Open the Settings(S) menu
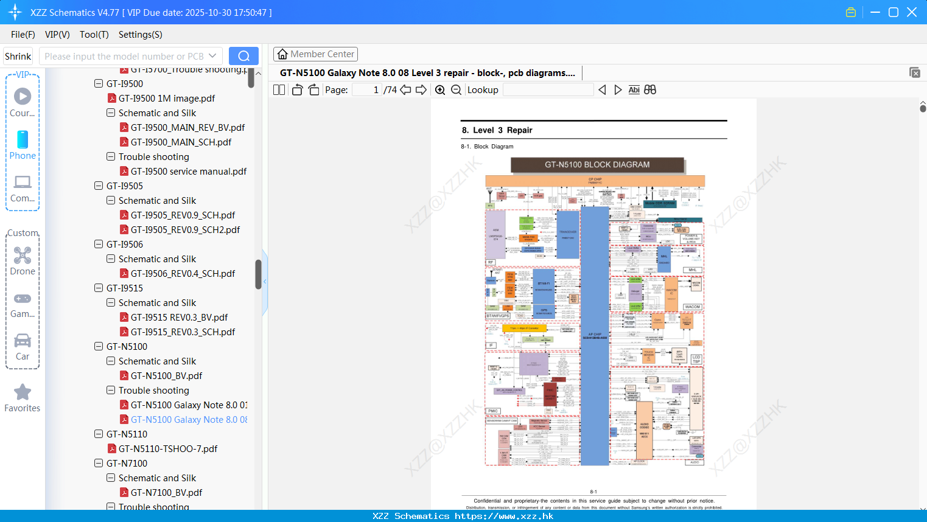The height and width of the screenshot is (522, 927). click(x=141, y=35)
